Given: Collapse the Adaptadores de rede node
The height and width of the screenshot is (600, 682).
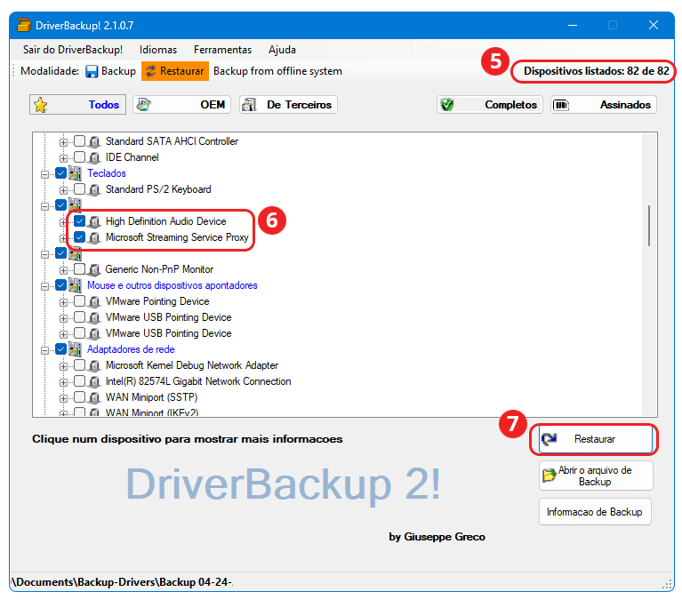Looking at the screenshot, I should click(x=44, y=350).
